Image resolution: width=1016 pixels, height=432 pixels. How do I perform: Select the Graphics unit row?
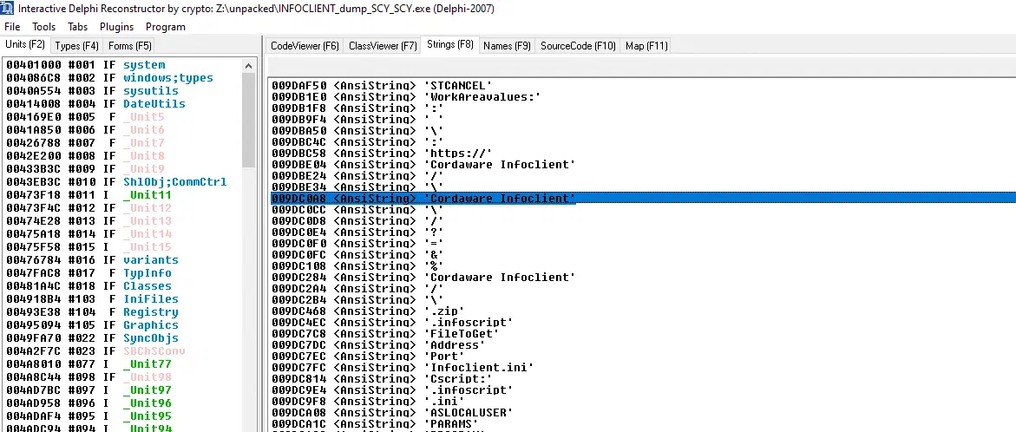coord(123,325)
